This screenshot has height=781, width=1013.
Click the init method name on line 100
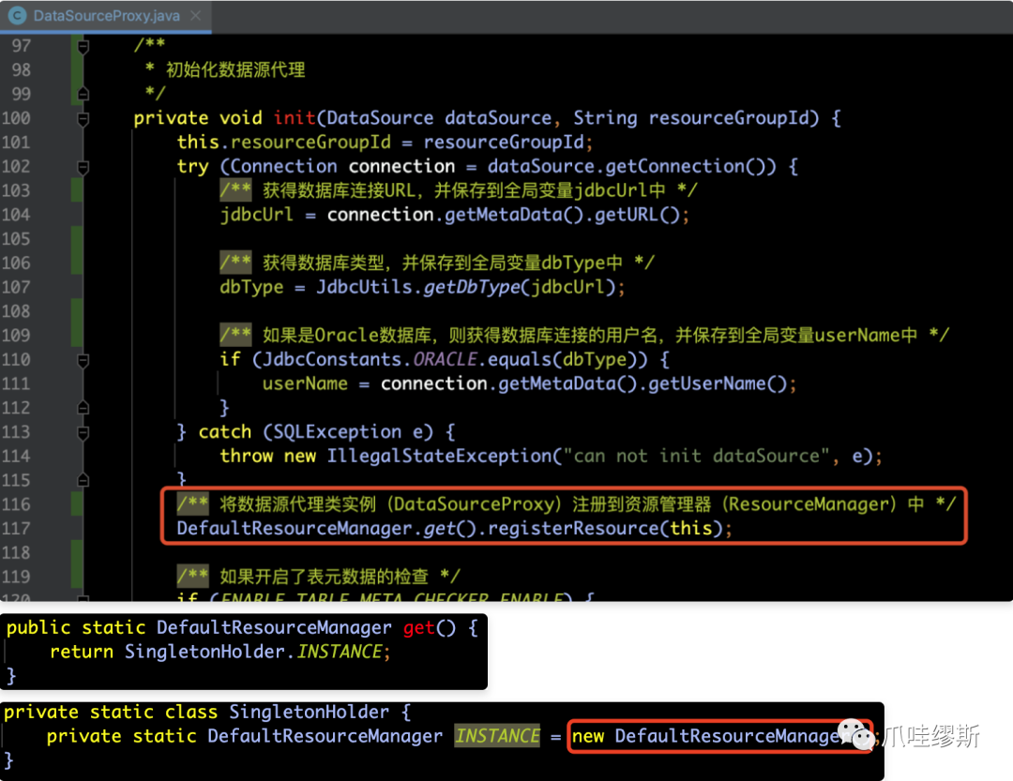coord(294,118)
